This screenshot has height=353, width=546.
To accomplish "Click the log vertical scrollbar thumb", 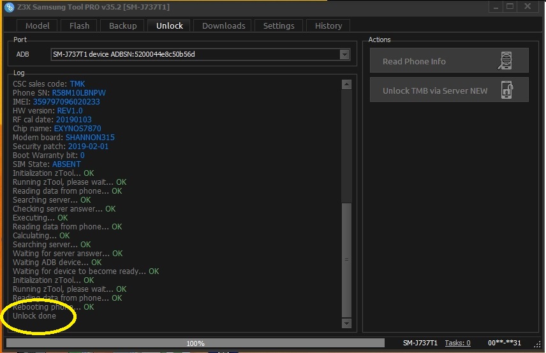I will point(346,260).
